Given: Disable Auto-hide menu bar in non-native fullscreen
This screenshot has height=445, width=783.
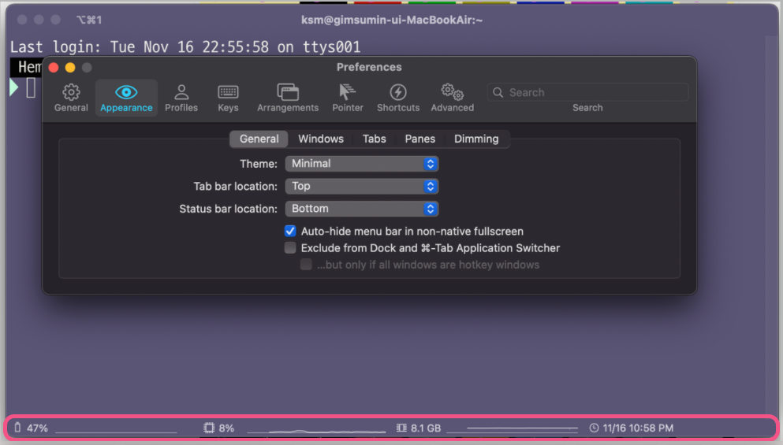Looking at the screenshot, I should [290, 231].
